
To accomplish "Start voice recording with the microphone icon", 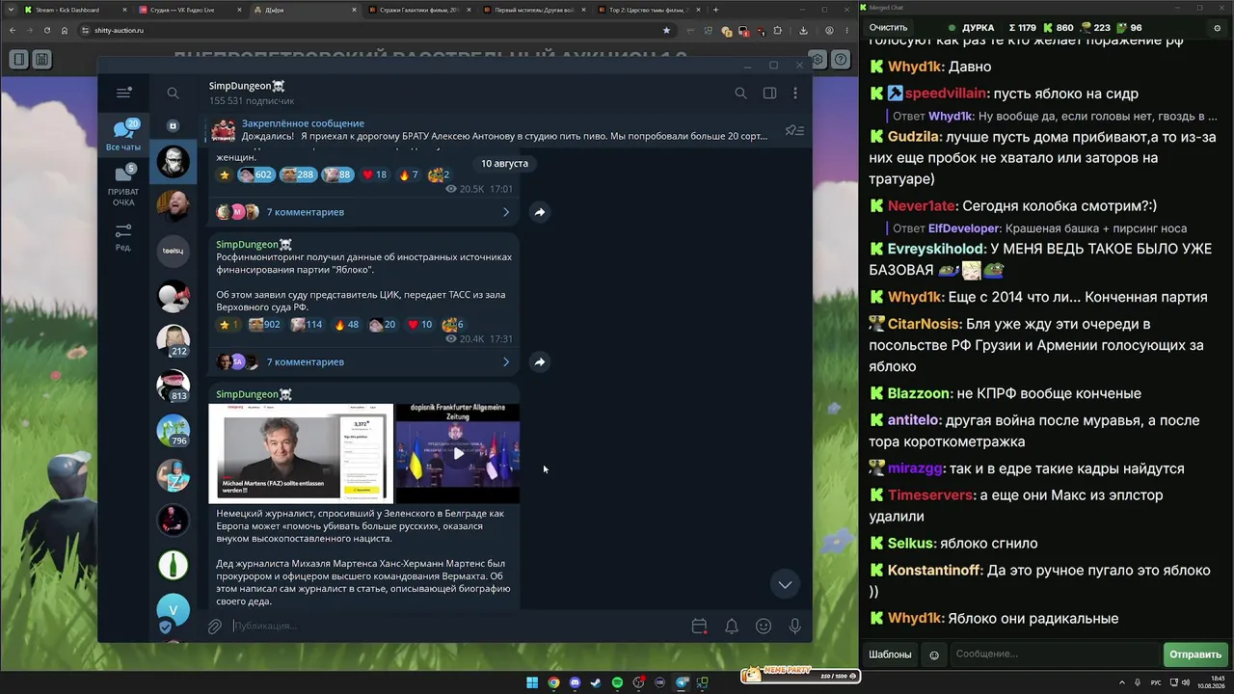I will click(x=795, y=627).
